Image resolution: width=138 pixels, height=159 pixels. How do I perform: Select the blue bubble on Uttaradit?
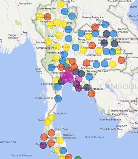(x=68, y=29)
